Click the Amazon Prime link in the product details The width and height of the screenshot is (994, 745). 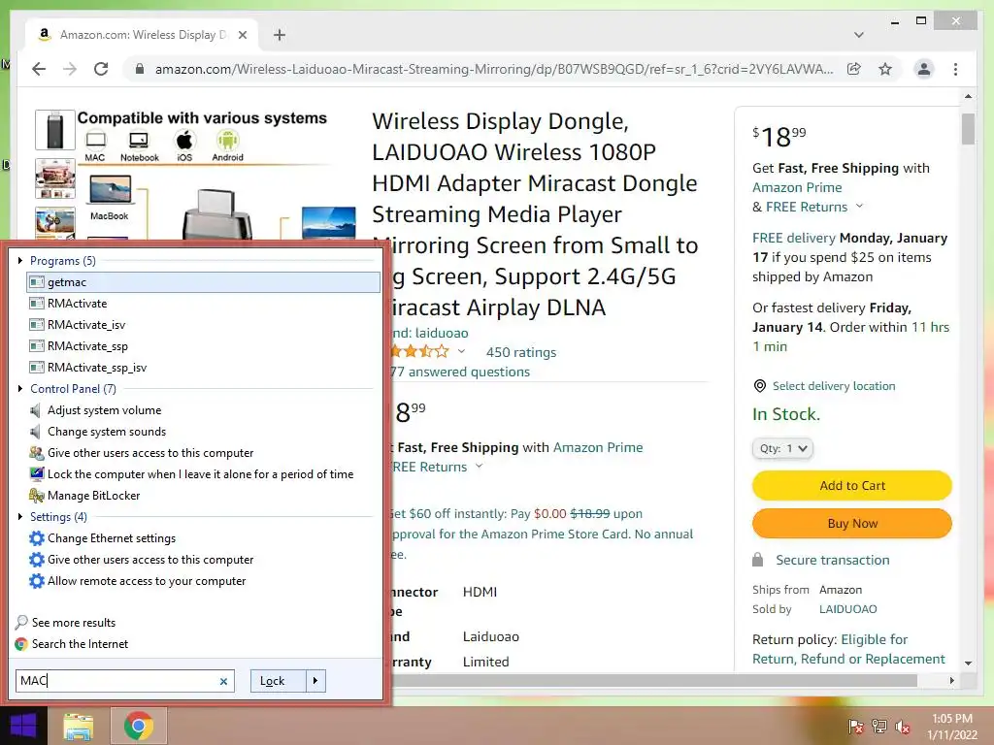coord(598,447)
